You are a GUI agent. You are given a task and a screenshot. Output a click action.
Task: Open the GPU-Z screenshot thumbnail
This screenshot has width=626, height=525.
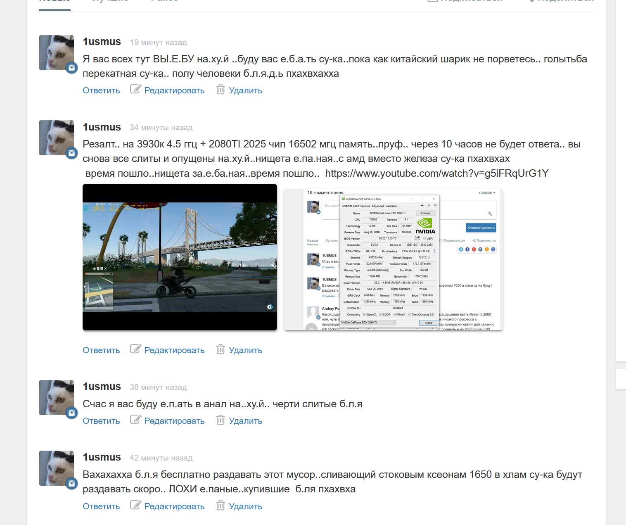point(393,259)
